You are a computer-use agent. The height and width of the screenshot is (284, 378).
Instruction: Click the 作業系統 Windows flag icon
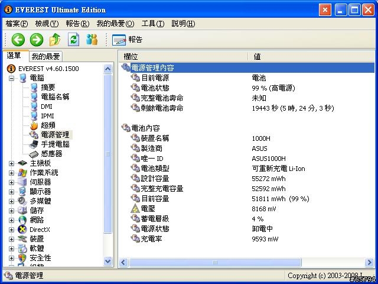[x=22, y=173]
